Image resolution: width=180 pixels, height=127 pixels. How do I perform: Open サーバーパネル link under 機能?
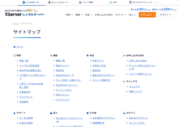click(x=64, y=90)
